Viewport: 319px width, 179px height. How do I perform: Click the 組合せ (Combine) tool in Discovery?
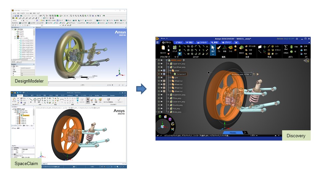point(242,49)
